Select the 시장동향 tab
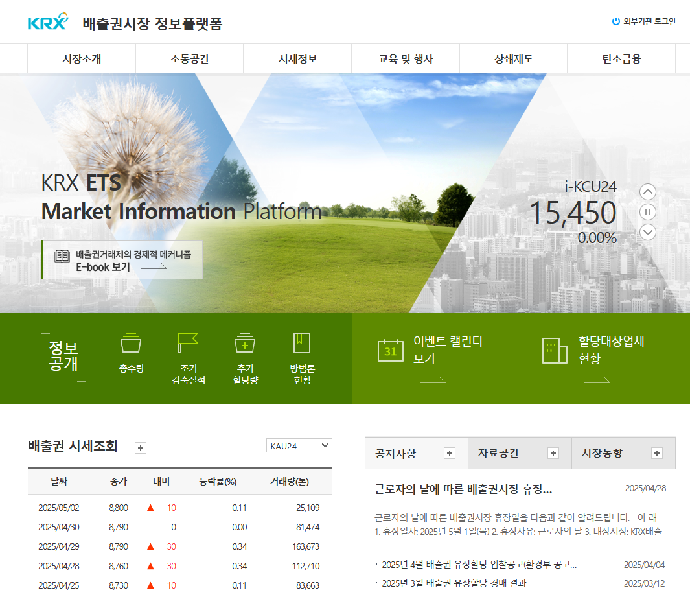Screen dimensions: 690x610 602,453
